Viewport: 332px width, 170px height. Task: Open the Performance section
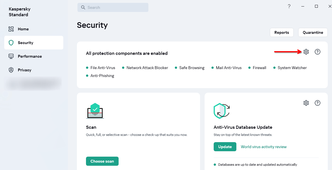34,56
